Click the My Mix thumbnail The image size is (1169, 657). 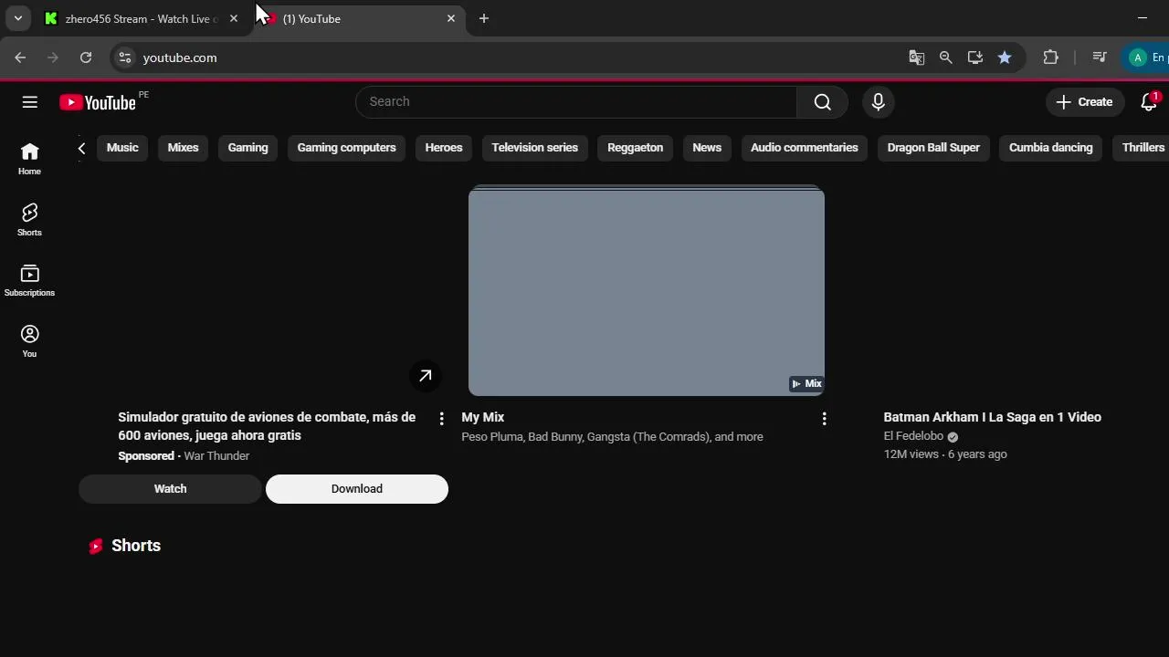coord(647,291)
